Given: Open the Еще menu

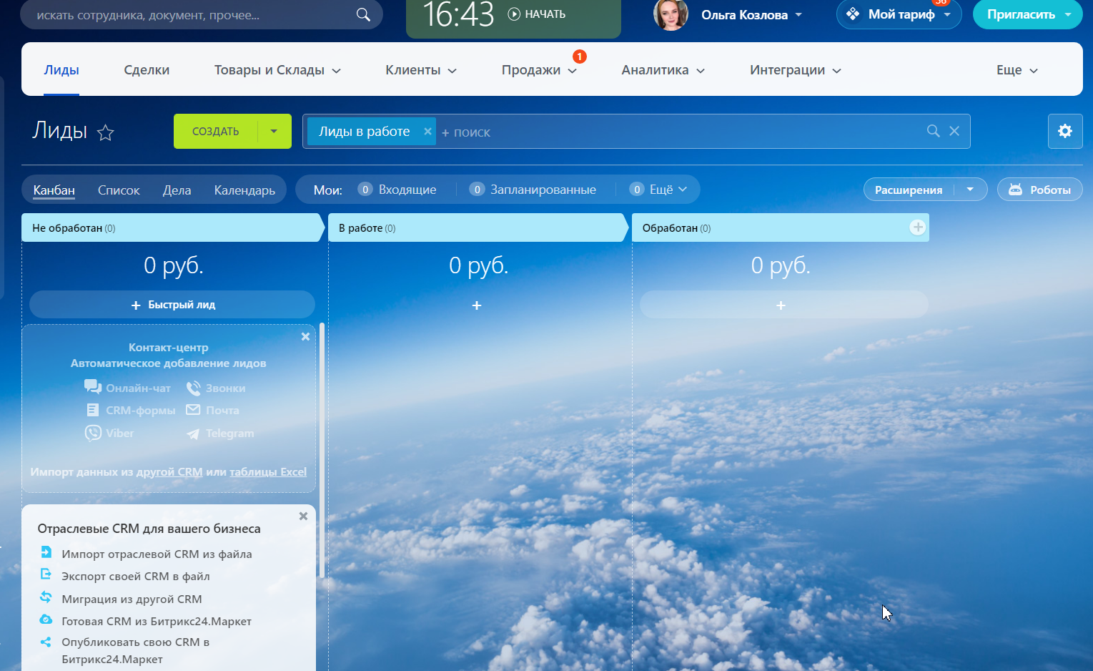Looking at the screenshot, I should pos(1017,70).
